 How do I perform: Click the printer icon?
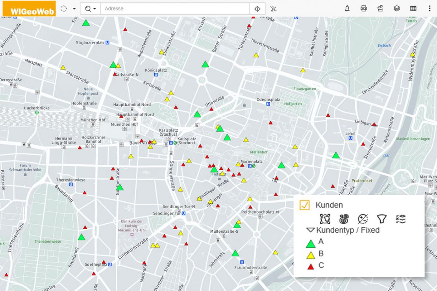point(364,9)
